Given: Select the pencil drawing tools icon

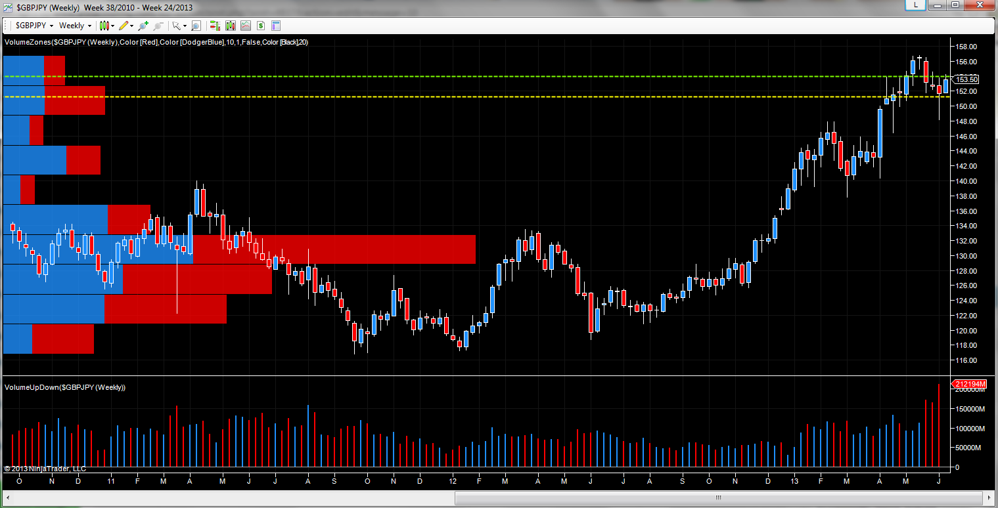Looking at the screenshot, I should pyautogui.click(x=124, y=26).
